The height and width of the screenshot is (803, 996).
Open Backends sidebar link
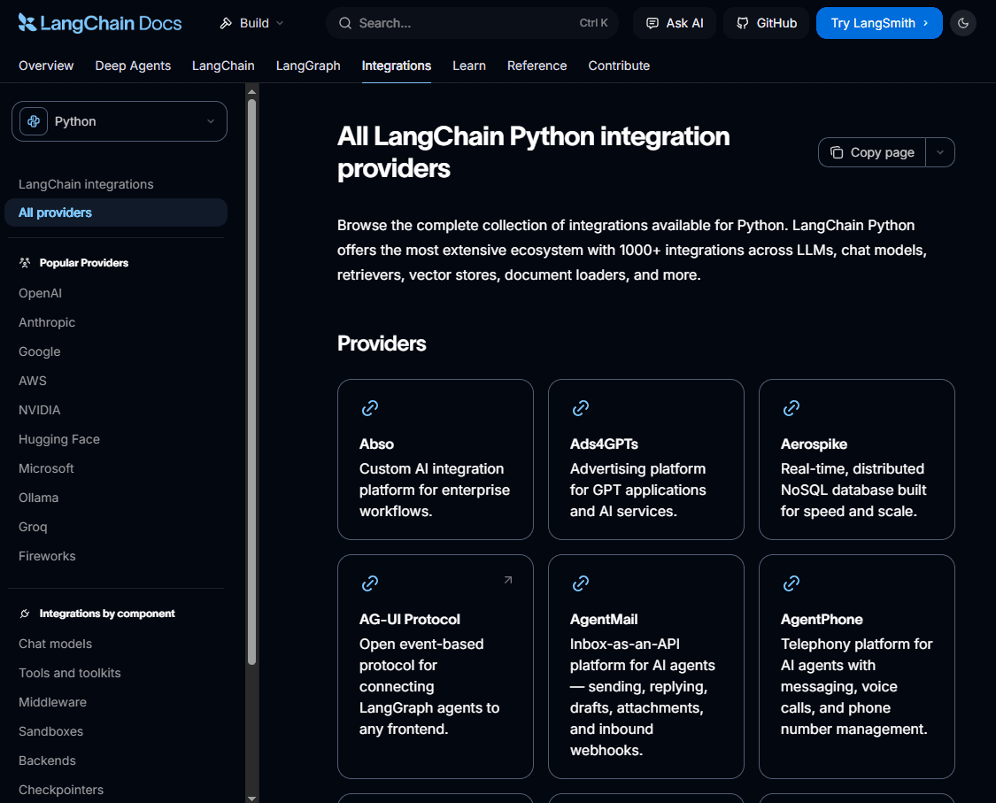47,761
